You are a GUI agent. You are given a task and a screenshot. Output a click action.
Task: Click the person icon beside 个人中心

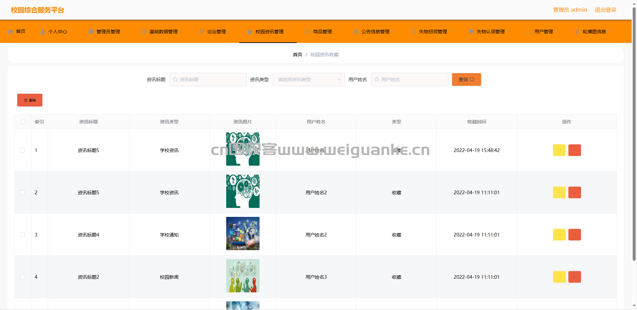pos(43,32)
